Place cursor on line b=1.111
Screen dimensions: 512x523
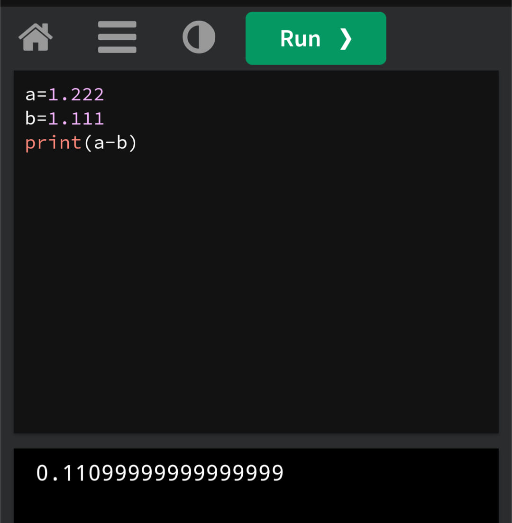[x=65, y=118]
